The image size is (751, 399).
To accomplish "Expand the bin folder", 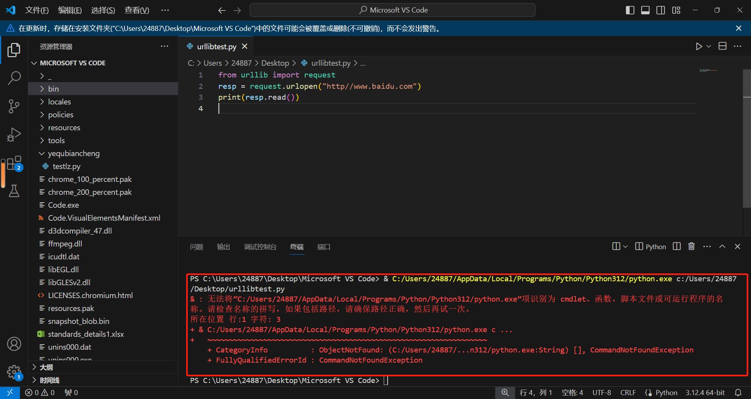I will point(103,89).
